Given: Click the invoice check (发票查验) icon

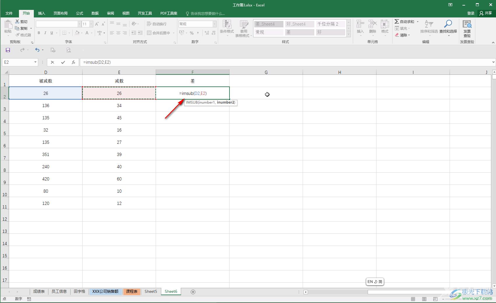Looking at the screenshot, I should [x=467, y=24].
